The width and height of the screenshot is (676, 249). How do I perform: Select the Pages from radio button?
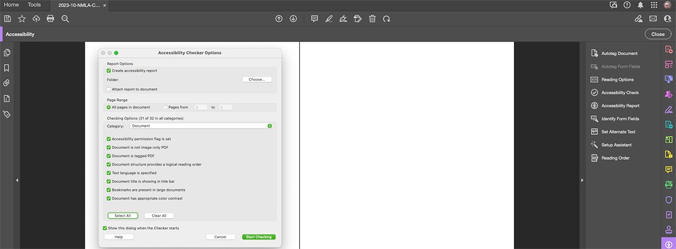click(x=165, y=107)
